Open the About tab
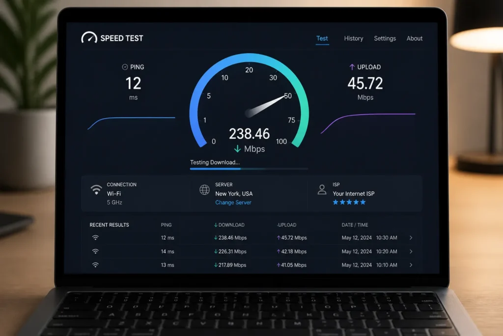This screenshot has height=336, width=503. click(415, 38)
